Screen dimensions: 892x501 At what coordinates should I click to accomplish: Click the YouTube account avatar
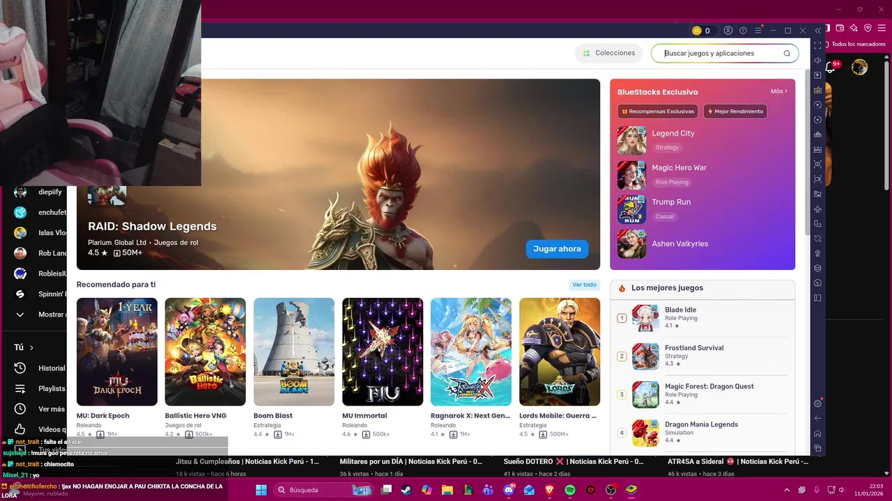(x=860, y=67)
